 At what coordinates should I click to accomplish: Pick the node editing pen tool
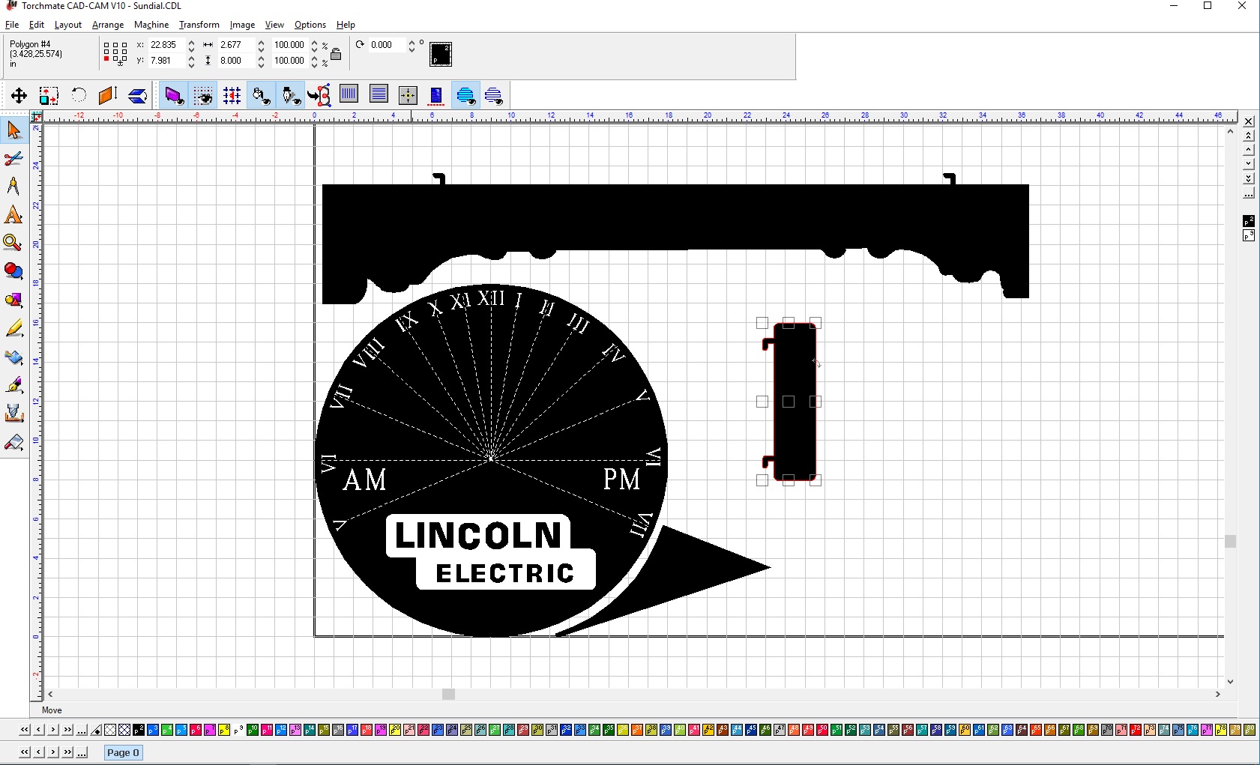13,187
